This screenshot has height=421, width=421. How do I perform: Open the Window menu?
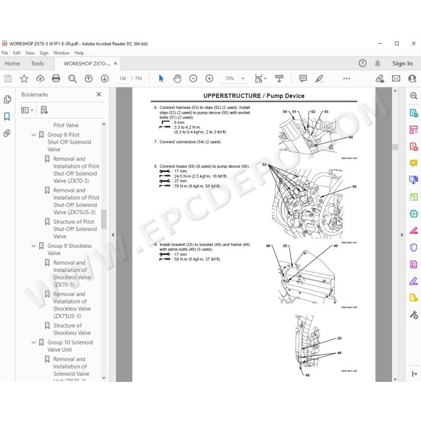click(61, 53)
